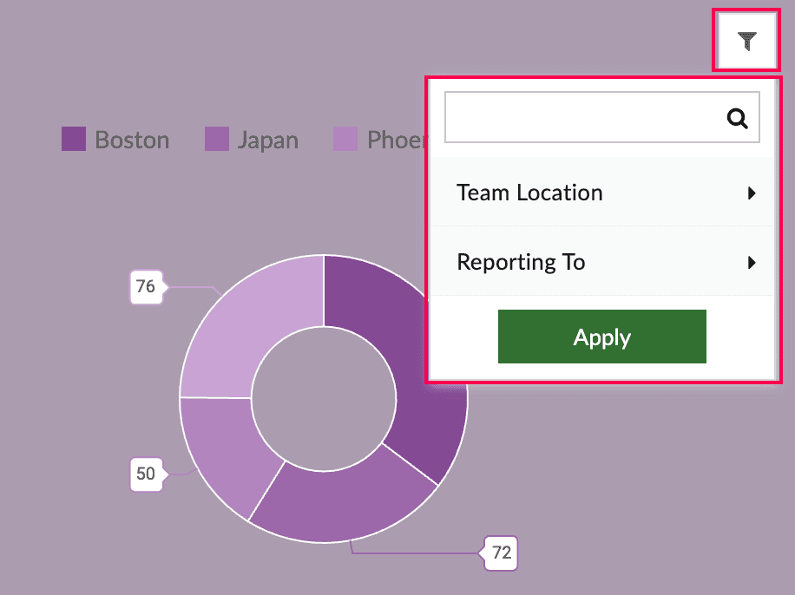Screen dimensions: 795x595
Task: Select the Reporting To filter option
Action: [521, 262]
